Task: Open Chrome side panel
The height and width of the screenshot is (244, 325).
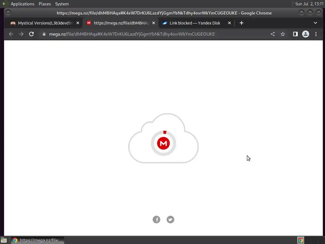Action: point(295,34)
